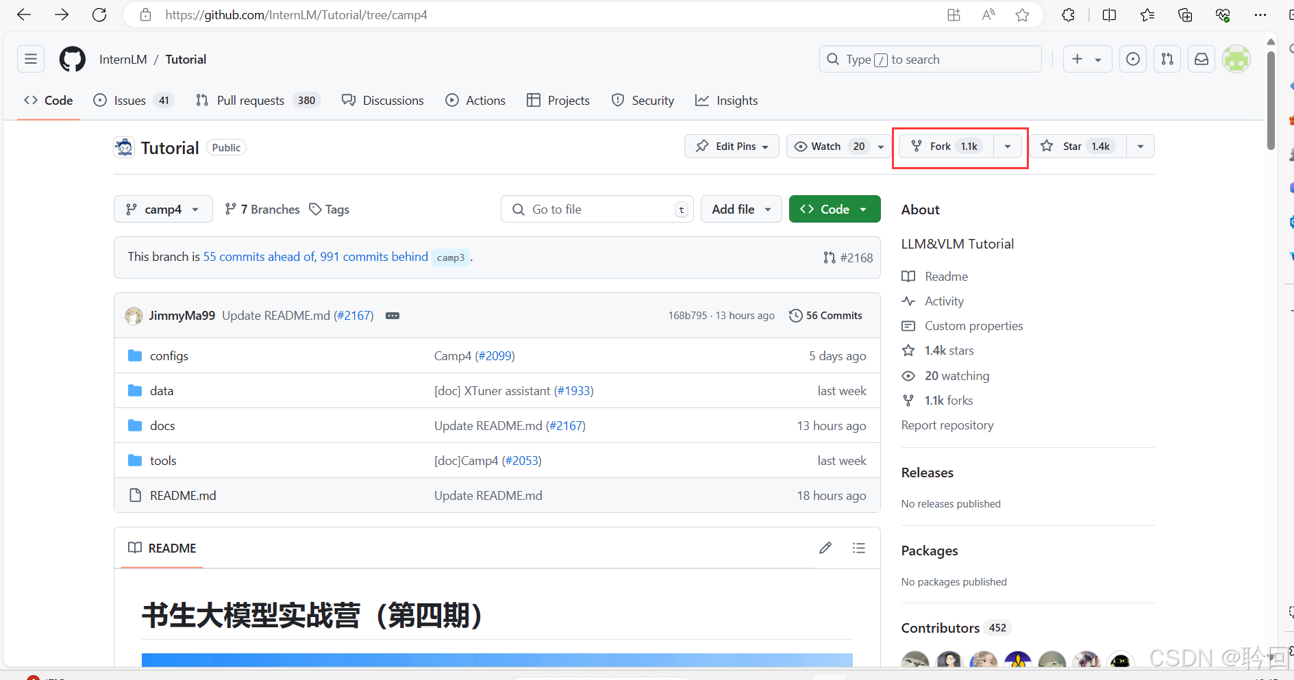Expand the camp4 branch selector
Image resolution: width=1294 pixels, height=680 pixels.
163,209
